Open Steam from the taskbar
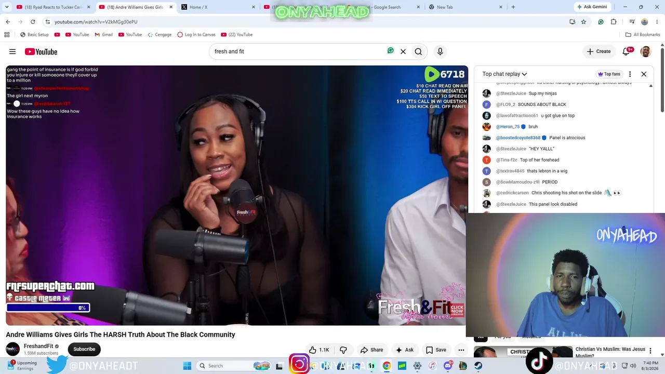The width and height of the screenshot is (665, 374). (478, 366)
